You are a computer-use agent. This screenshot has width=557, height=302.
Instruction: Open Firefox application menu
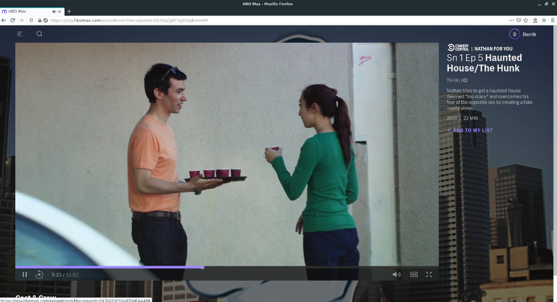click(x=552, y=20)
